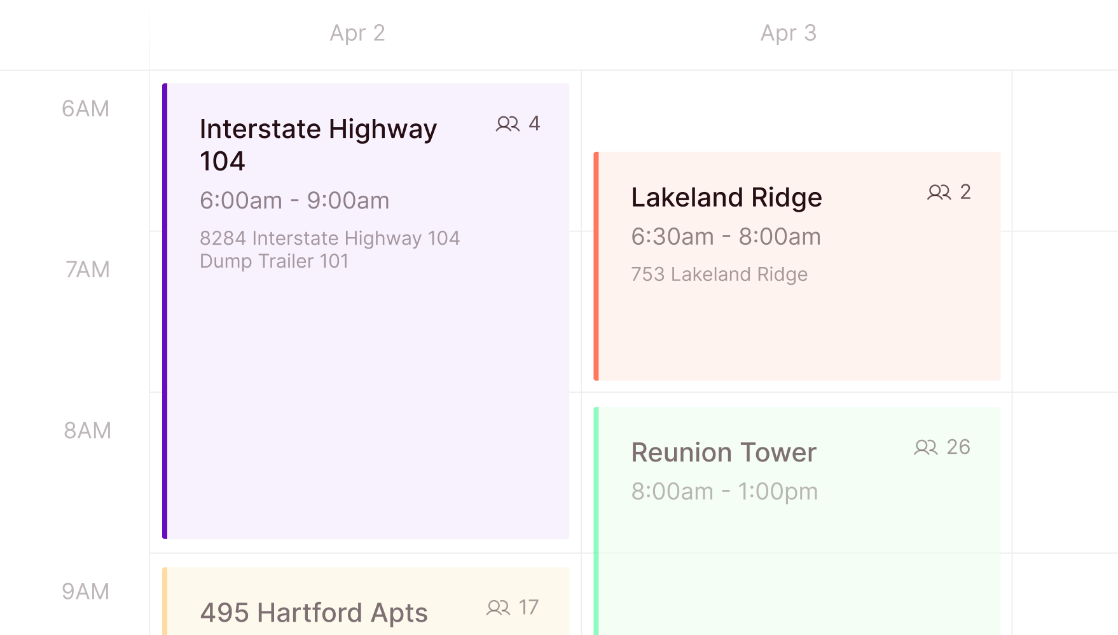Image resolution: width=1118 pixels, height=635 pixels.
Task: Select the Apr 2 column header
Action: 357,33
